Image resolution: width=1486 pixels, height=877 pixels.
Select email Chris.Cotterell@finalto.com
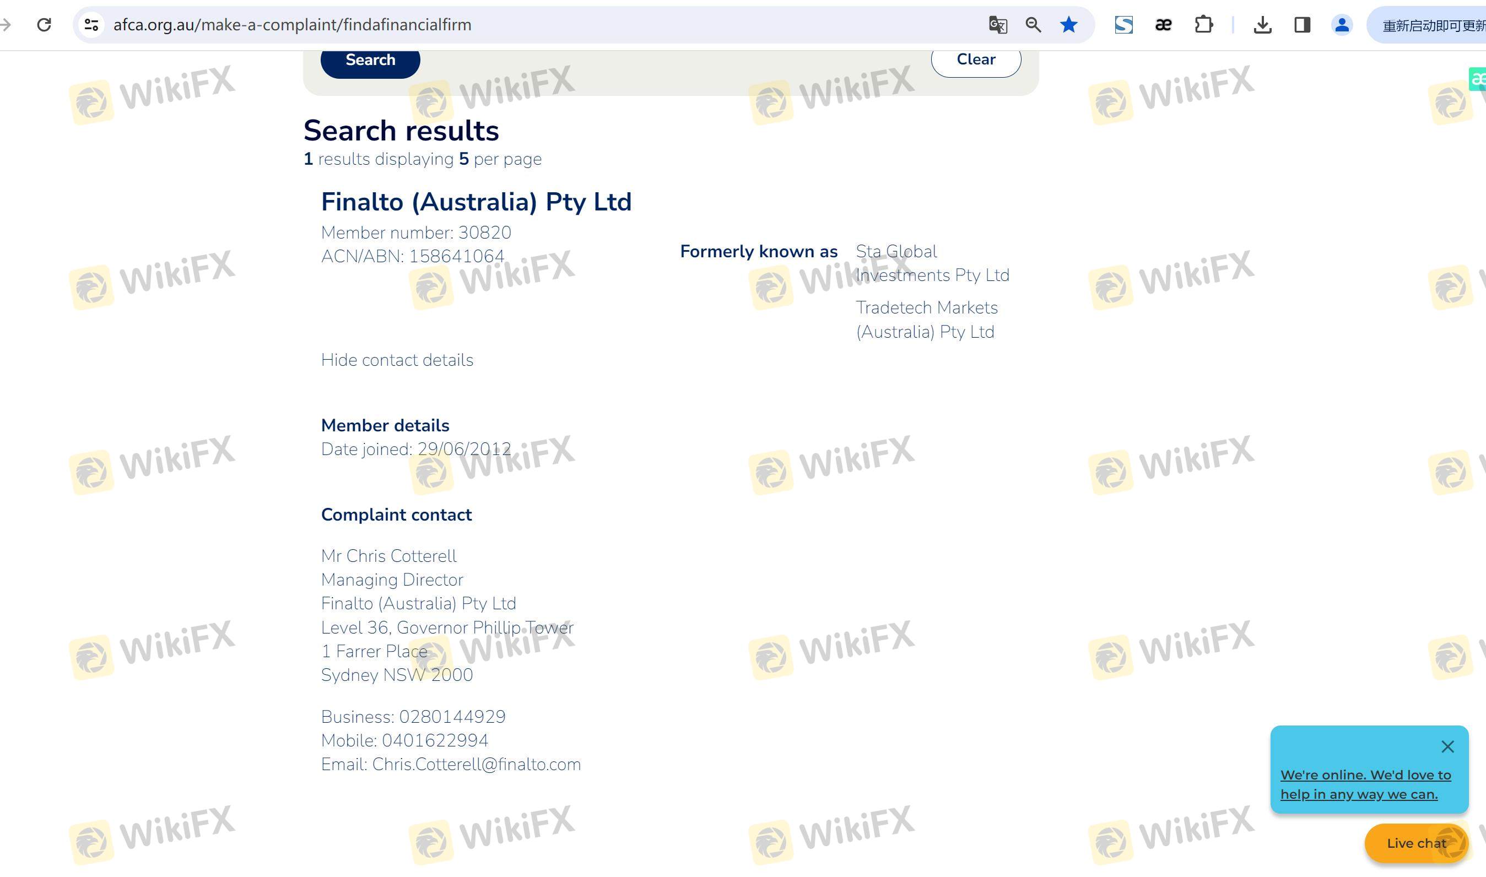[477, 765]
